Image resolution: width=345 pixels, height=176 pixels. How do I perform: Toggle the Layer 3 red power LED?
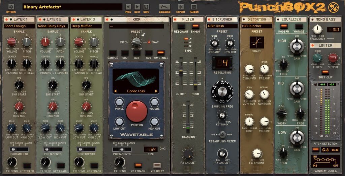pos(74,19)
